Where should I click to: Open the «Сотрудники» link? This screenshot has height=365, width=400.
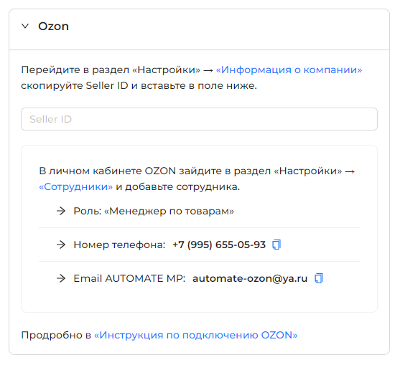click(x=75, y=186)
